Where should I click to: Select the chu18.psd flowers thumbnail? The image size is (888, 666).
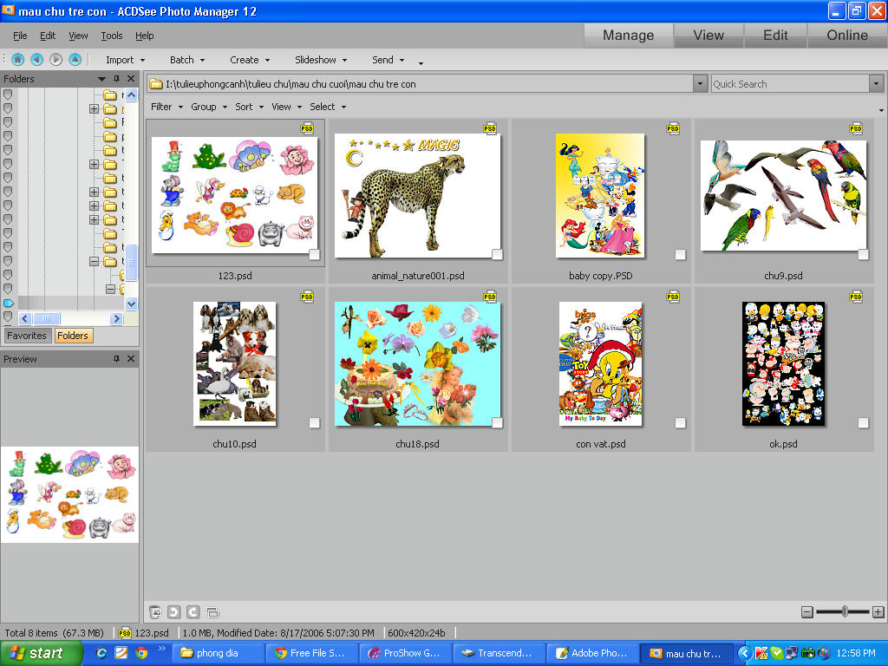(417, 363)
